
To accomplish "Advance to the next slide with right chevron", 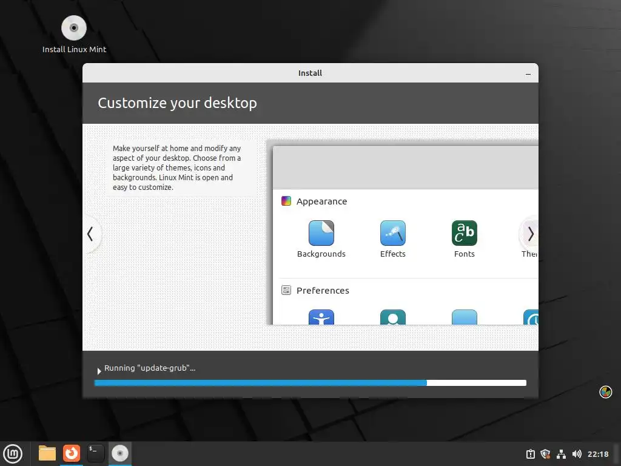I will click(x=530, y=234).
